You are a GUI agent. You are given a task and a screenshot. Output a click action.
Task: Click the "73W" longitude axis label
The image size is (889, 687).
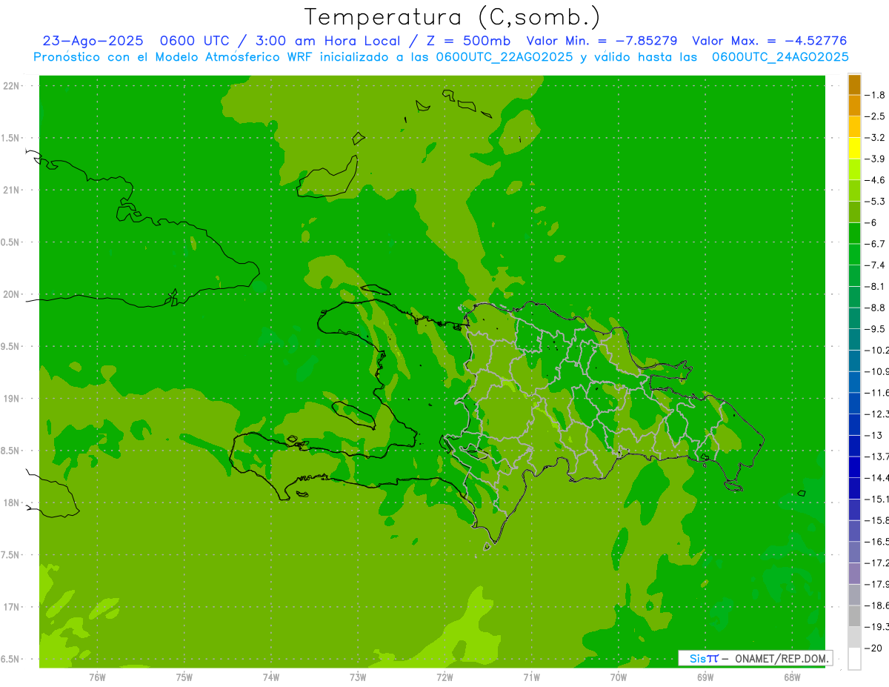(x=358, y=677)
